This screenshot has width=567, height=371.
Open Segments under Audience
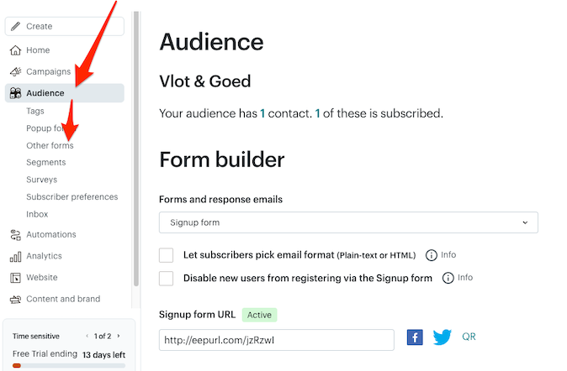[x=45, y=162]
